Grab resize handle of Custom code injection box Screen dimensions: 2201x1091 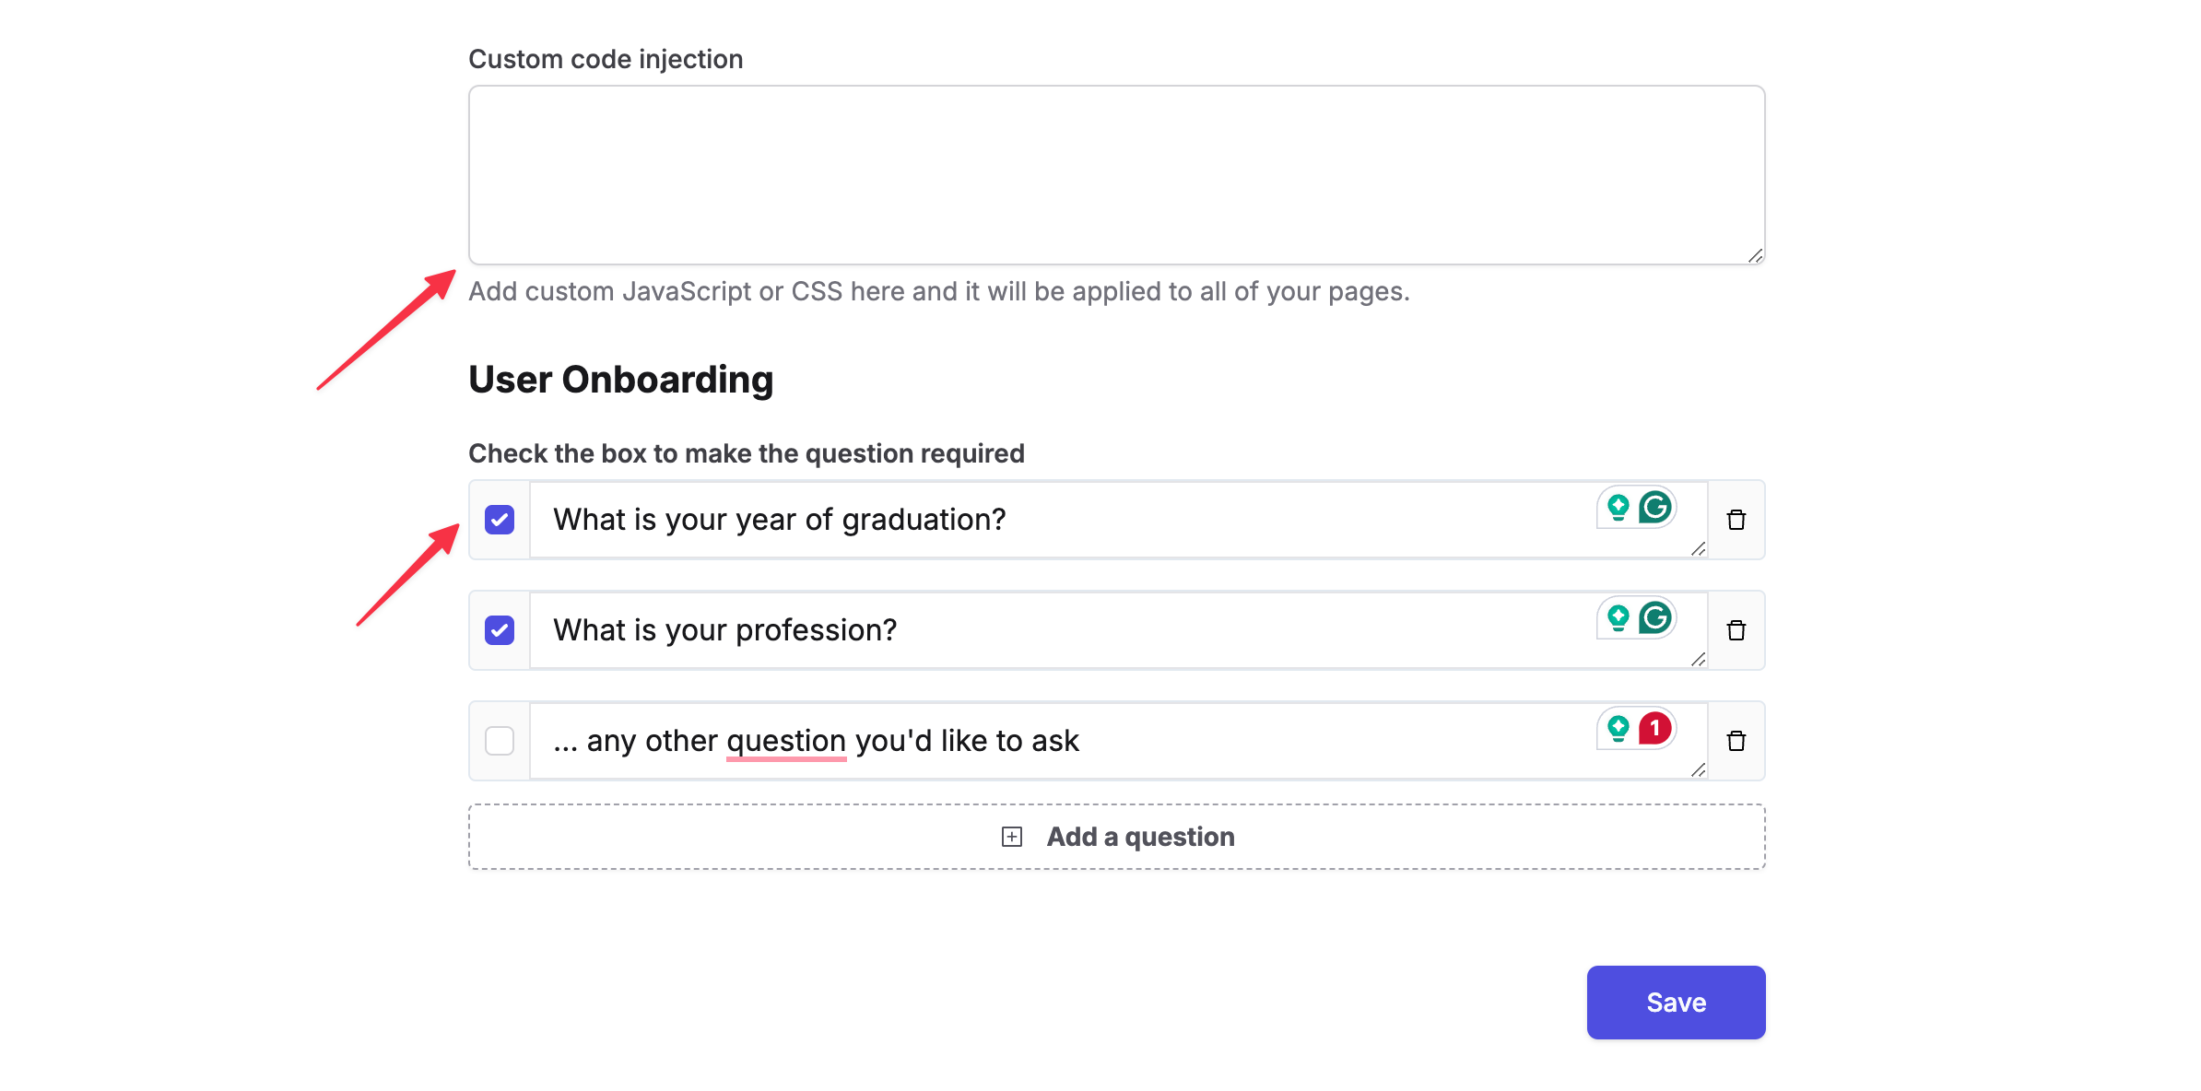coord(1755,255)
